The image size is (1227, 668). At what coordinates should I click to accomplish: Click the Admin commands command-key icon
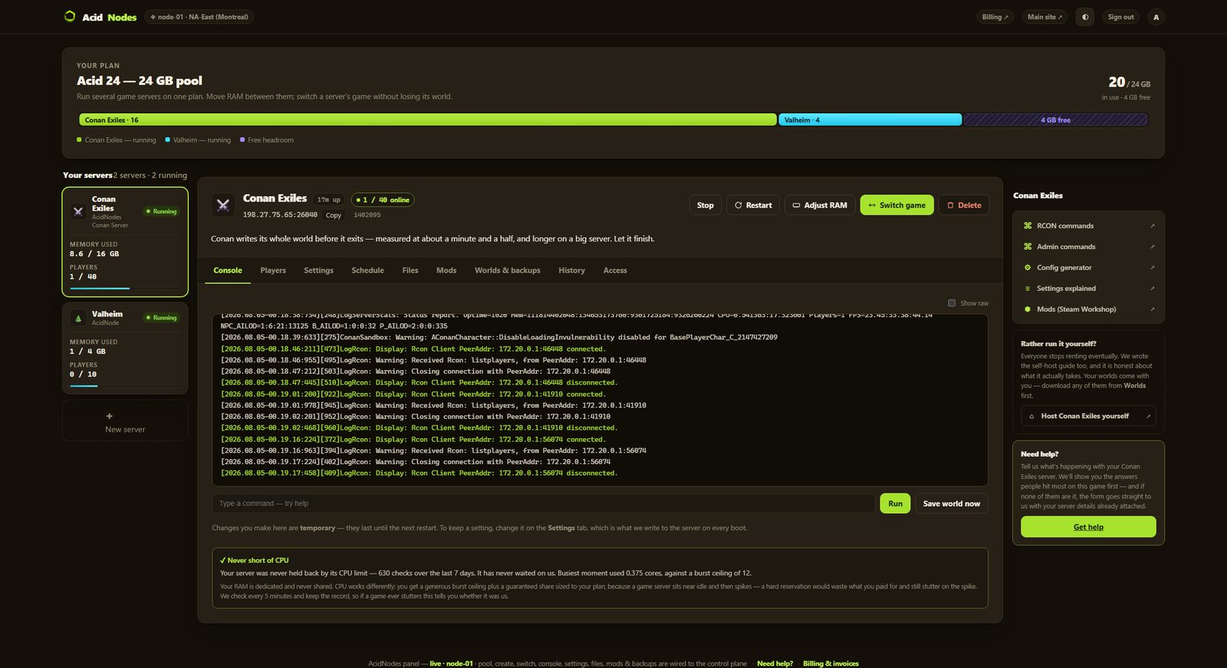click(1028, 247)
